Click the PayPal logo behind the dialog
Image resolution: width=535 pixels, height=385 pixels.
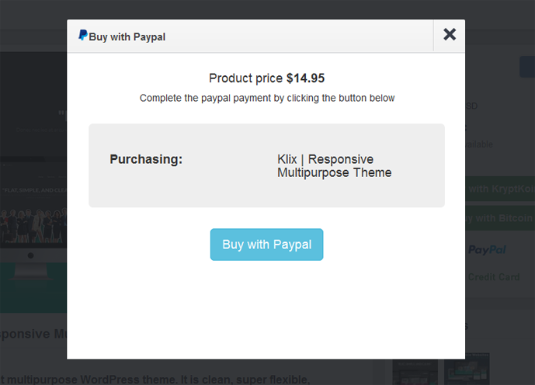coord(487,250)
